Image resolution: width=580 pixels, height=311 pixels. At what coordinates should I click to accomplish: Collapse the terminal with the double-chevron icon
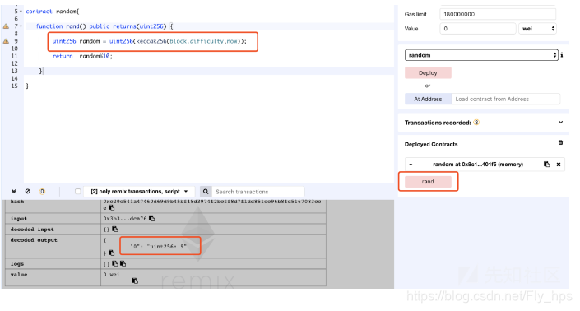(x=14, y=191)
